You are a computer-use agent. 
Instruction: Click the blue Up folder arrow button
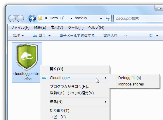coord(32,18)
